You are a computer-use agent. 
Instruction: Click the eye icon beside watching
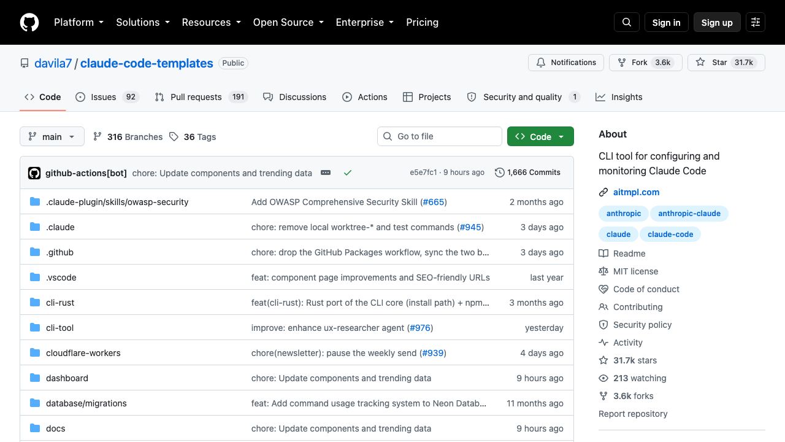(x=603, y=378)
